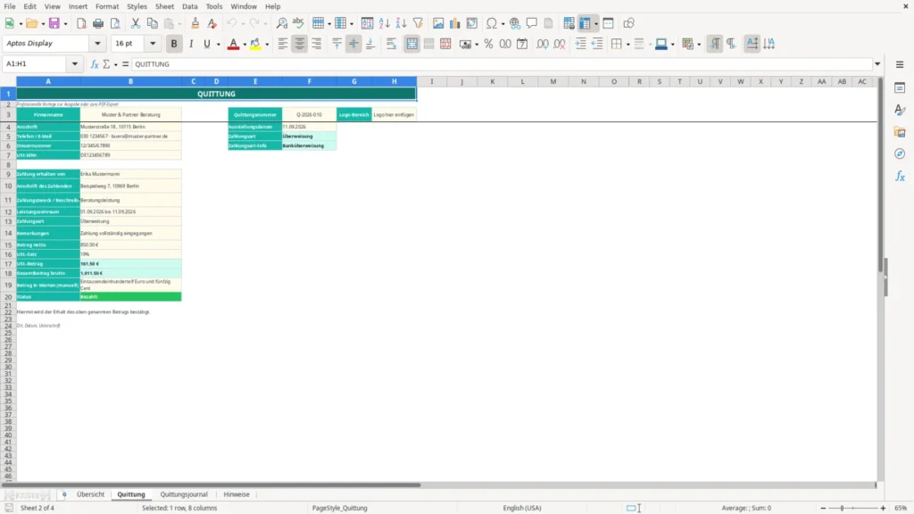The image size is (914, 514).
Task: Open the Sort Ascending tool
Action: [x=384, y=23]
